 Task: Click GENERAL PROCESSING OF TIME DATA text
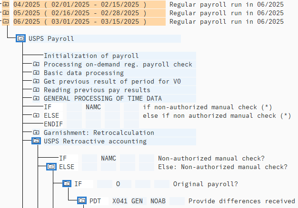pyautogui.click(x=103, y=98)
